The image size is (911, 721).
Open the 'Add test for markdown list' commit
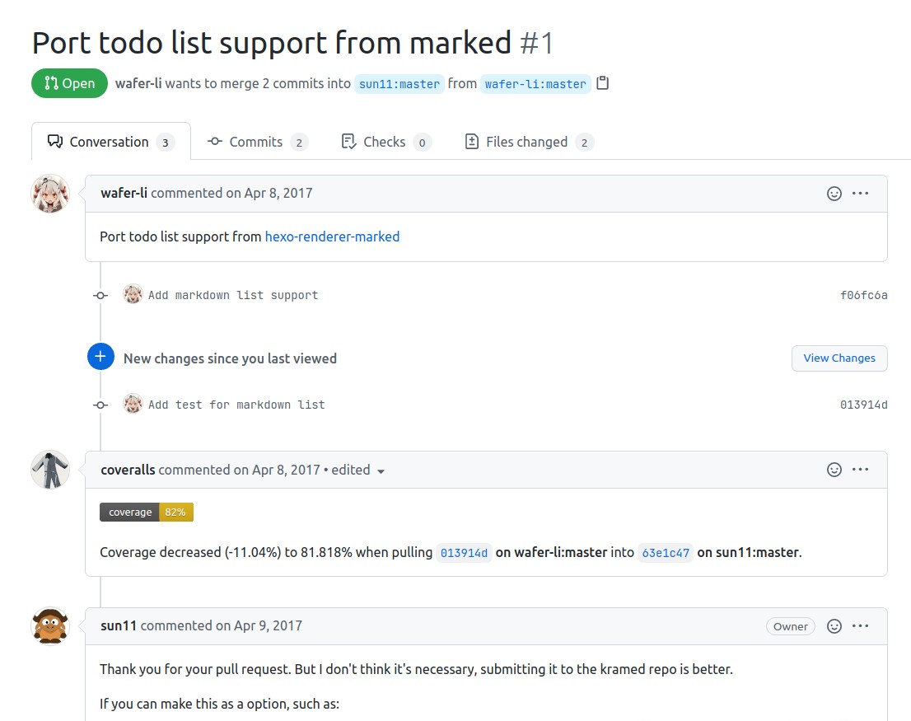pyautogui.click(x=236, y=405)
